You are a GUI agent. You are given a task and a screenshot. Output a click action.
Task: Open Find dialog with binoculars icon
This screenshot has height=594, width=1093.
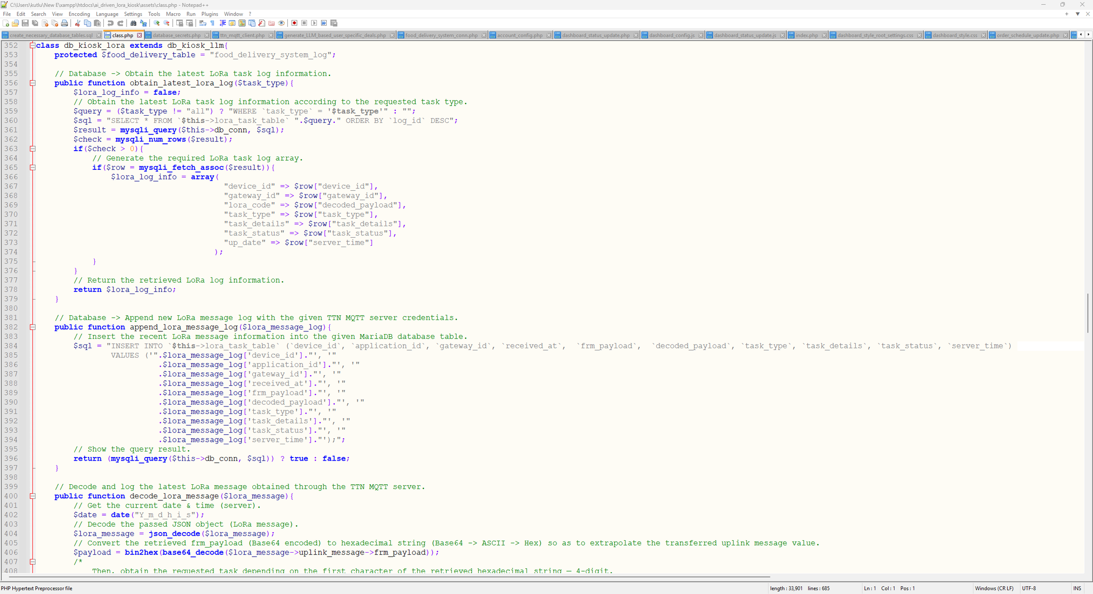(x=133, y=23)
